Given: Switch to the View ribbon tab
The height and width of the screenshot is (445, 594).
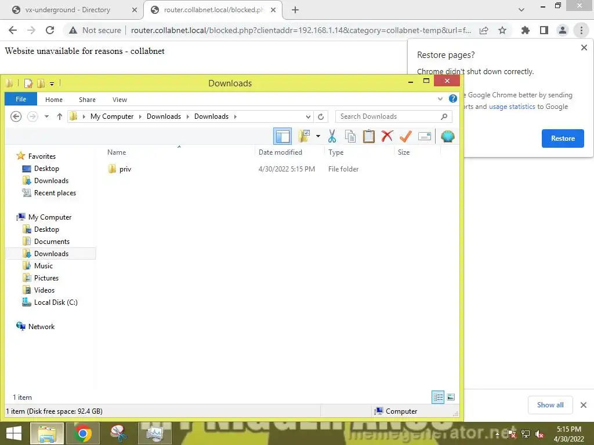Looking at the screenshot, I should tap(119, 100).
